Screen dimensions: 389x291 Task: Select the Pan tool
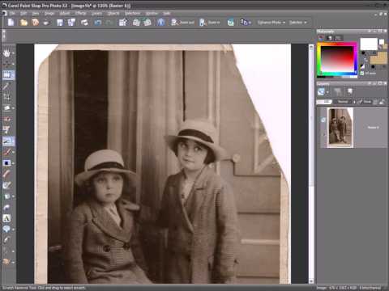[x=6, y=53]
